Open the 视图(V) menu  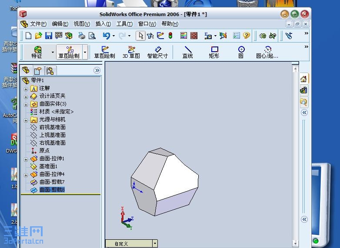(82, 24)
